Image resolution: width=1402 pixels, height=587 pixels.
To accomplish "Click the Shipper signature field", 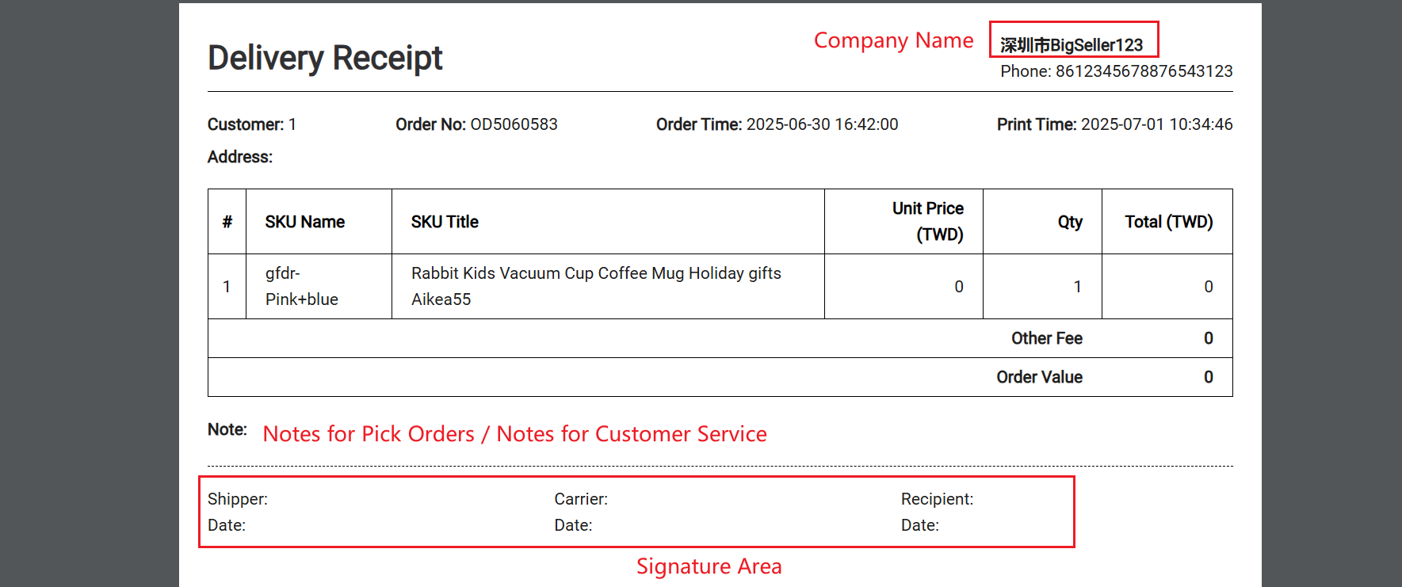I will (x=238, y=499).
